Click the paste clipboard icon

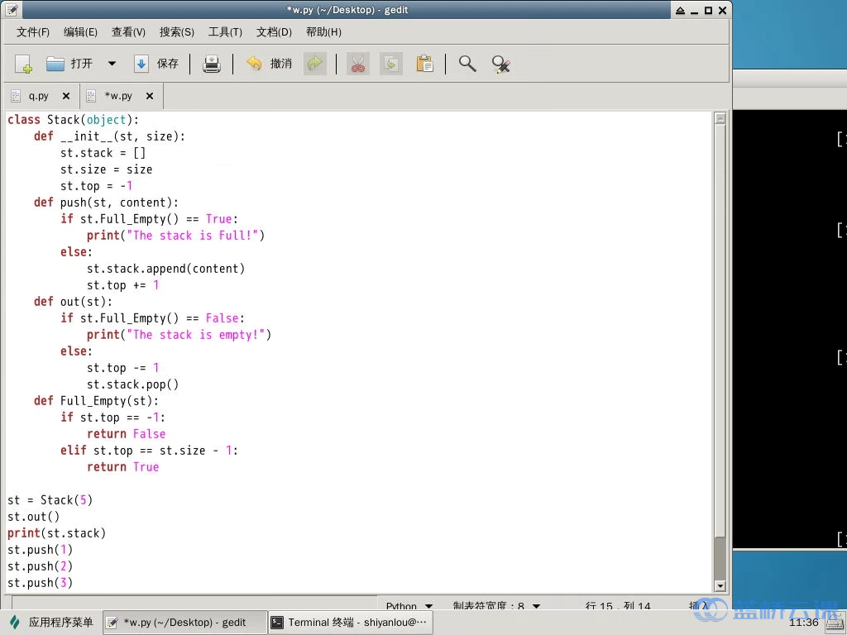coord(424,64)
